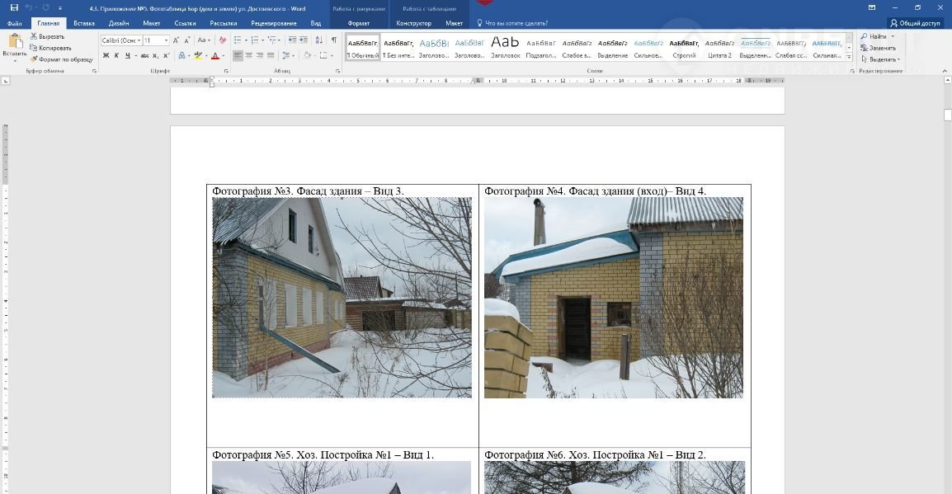Screen dimensions: 952x494
Task: Expand the Найти (Find) dropdown arrow
Action: click(893, 36)
